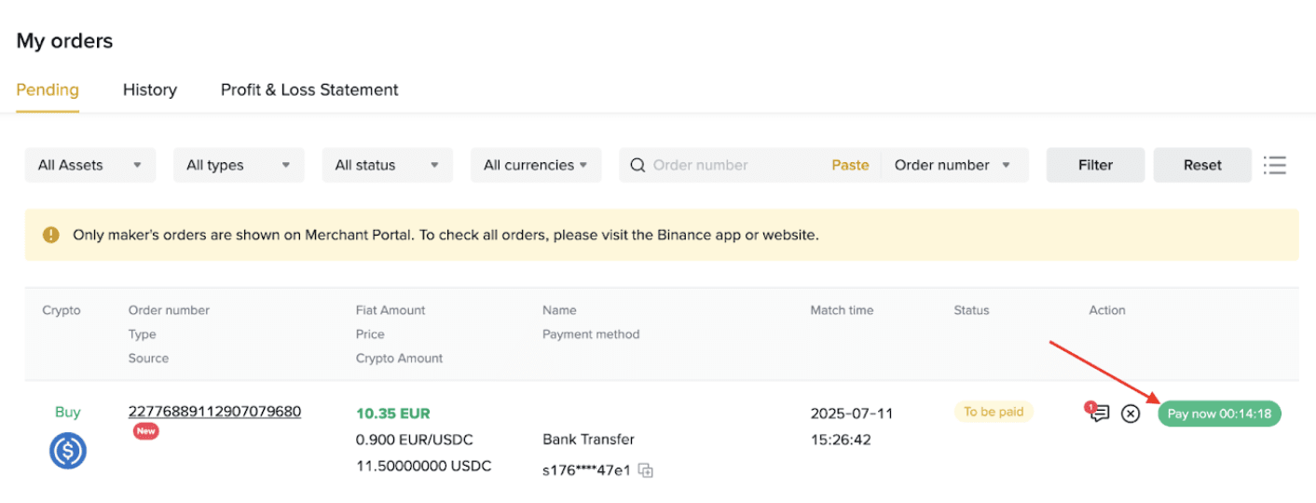Switch to the History tab
The height and width of the screenshot is (503, 1316).
[150, 90]
